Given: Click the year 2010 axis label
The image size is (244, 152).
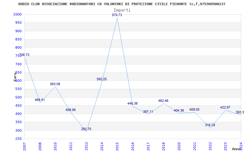Looking at the screenshot, I should pyautogui.click(x=56, y=146).
